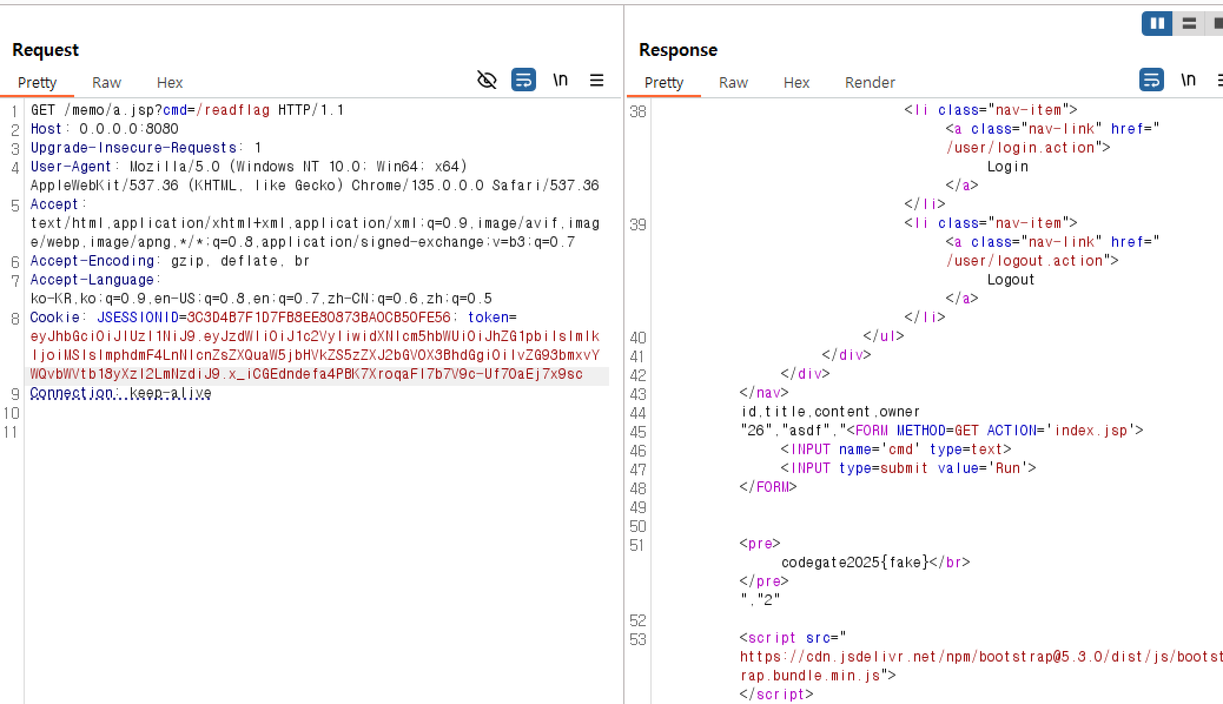This screenshot has width=1223, height=704.
Task: Switch Request view to Raw tab
Action: [x=107, y=82]
